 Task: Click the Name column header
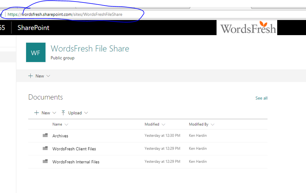(x=57, y=124)
